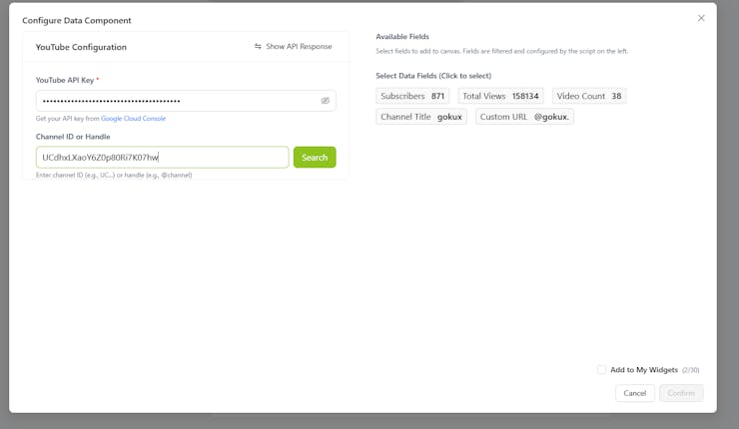The width and height of the screenshot is (739, 429).
Task: Click the Show API Response button
Action: 294,46
